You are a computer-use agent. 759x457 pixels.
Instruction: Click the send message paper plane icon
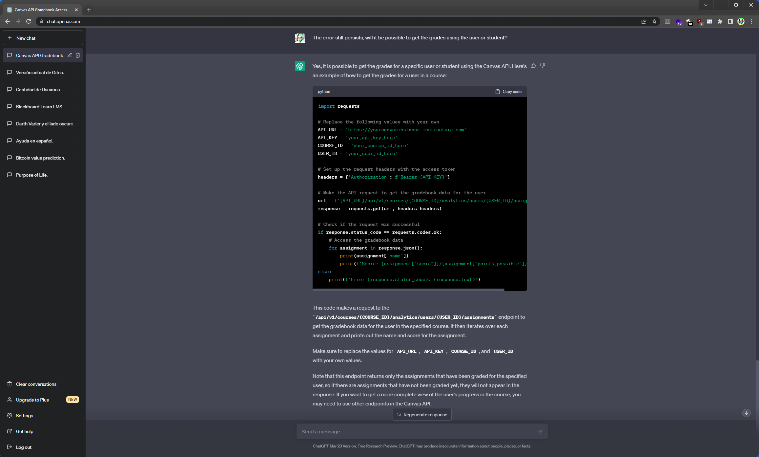[x=540, y=432]
